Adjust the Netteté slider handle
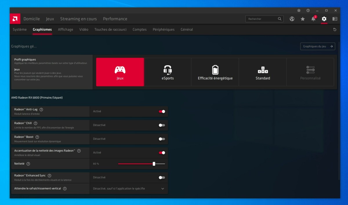 click(154, 164)
